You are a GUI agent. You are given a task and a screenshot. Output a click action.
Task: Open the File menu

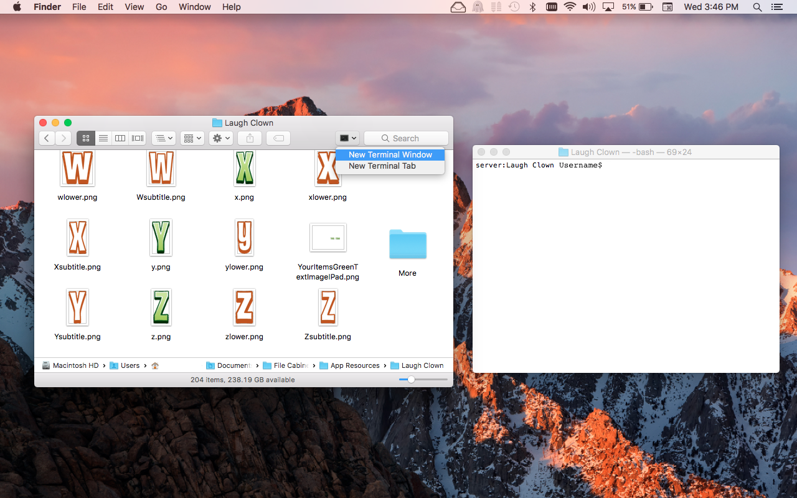coord(79,7)
